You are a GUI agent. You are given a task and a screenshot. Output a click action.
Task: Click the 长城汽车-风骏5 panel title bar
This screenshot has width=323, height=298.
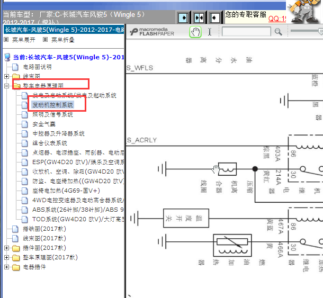(64, 30)
